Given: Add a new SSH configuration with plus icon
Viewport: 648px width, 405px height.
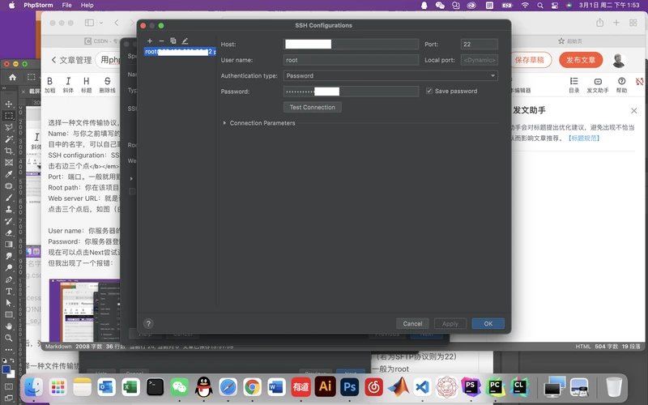Looking at the screenshot, I should (150, 41).
